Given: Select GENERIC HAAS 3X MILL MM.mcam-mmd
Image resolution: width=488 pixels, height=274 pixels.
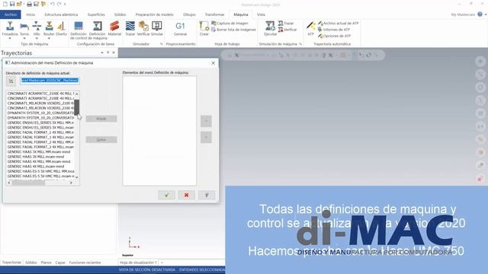Looking at the screenshot, I should click(39, 152).
